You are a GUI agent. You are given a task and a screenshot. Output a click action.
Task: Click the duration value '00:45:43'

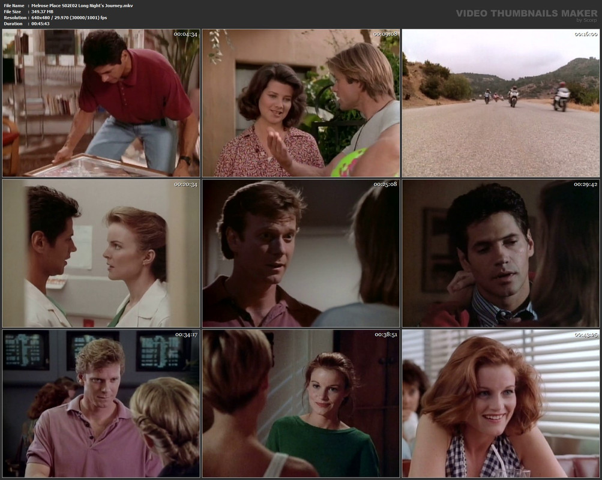pos(40,23)
